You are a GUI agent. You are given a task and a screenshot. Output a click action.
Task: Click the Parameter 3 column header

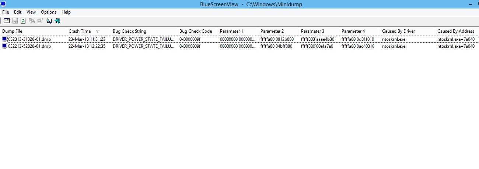[x=319, y=31]
